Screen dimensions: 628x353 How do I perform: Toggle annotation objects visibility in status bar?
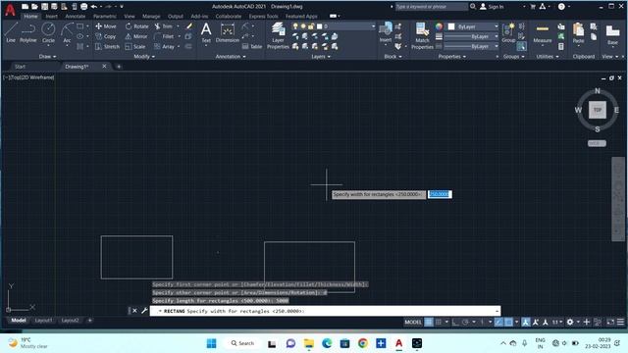click(x=526, y=323)
